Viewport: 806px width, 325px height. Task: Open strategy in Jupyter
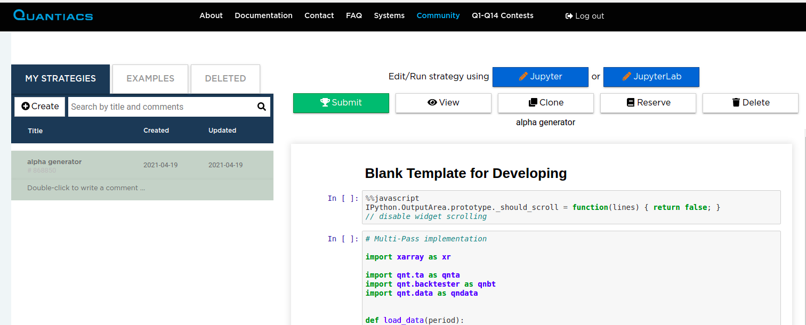[540, 77]
